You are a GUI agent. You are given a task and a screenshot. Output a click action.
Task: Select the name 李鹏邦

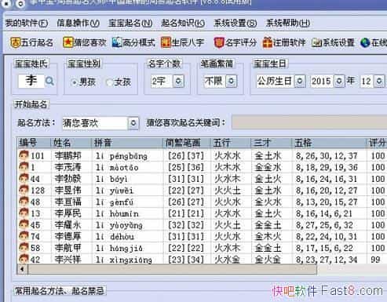68,156
